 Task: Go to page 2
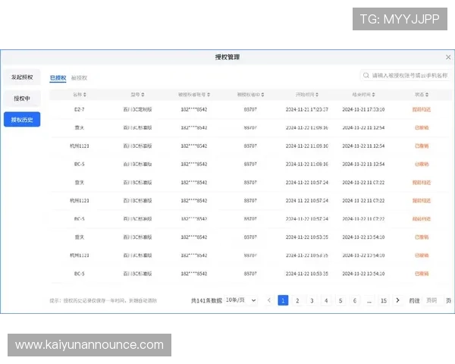(297, 300)
